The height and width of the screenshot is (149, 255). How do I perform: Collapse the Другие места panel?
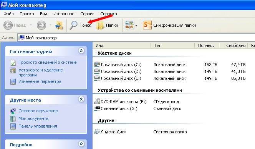pos(81,99)
